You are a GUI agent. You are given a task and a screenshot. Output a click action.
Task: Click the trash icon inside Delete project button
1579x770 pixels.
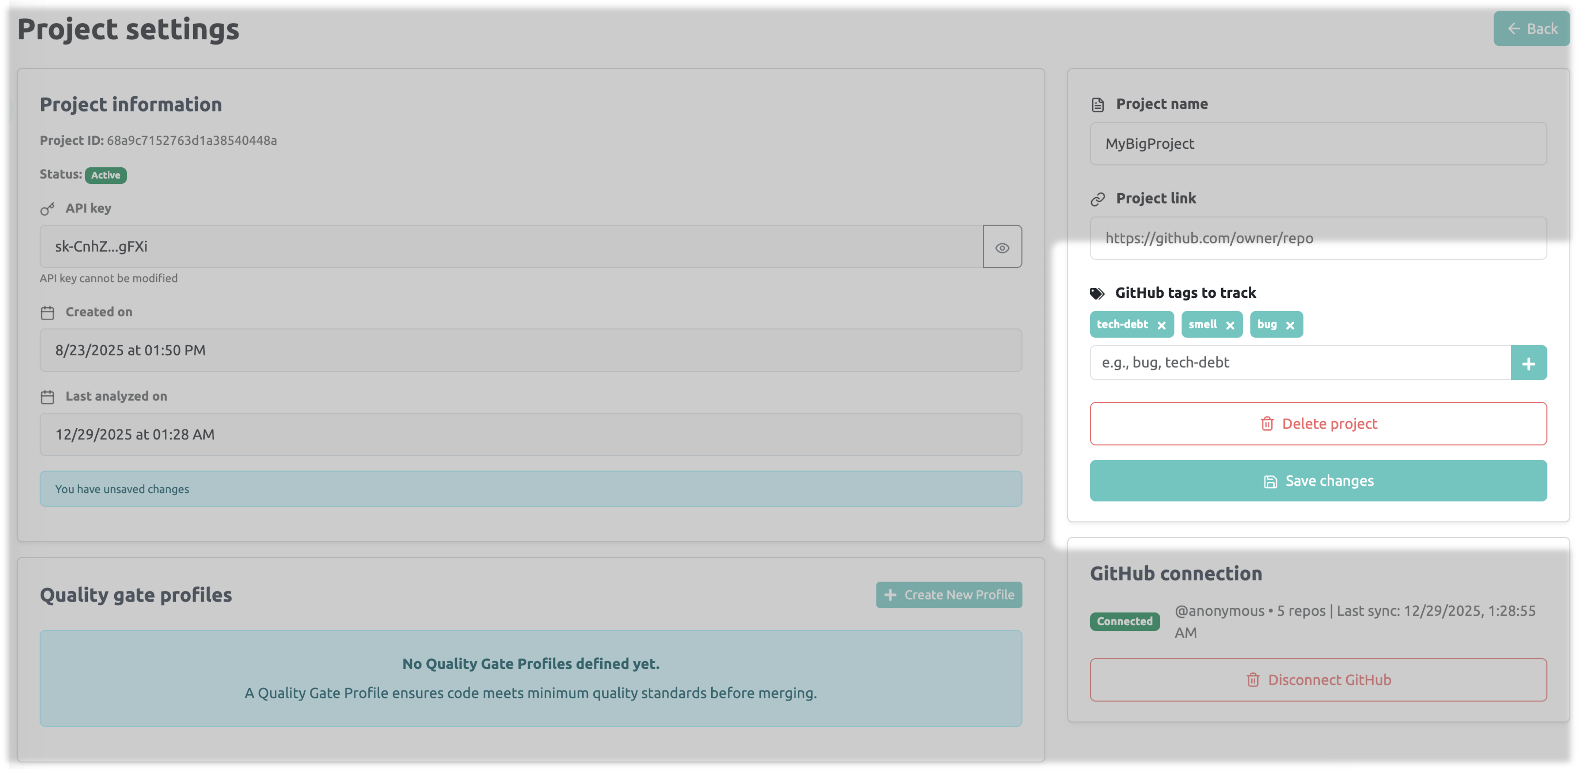pos(1268,424)
